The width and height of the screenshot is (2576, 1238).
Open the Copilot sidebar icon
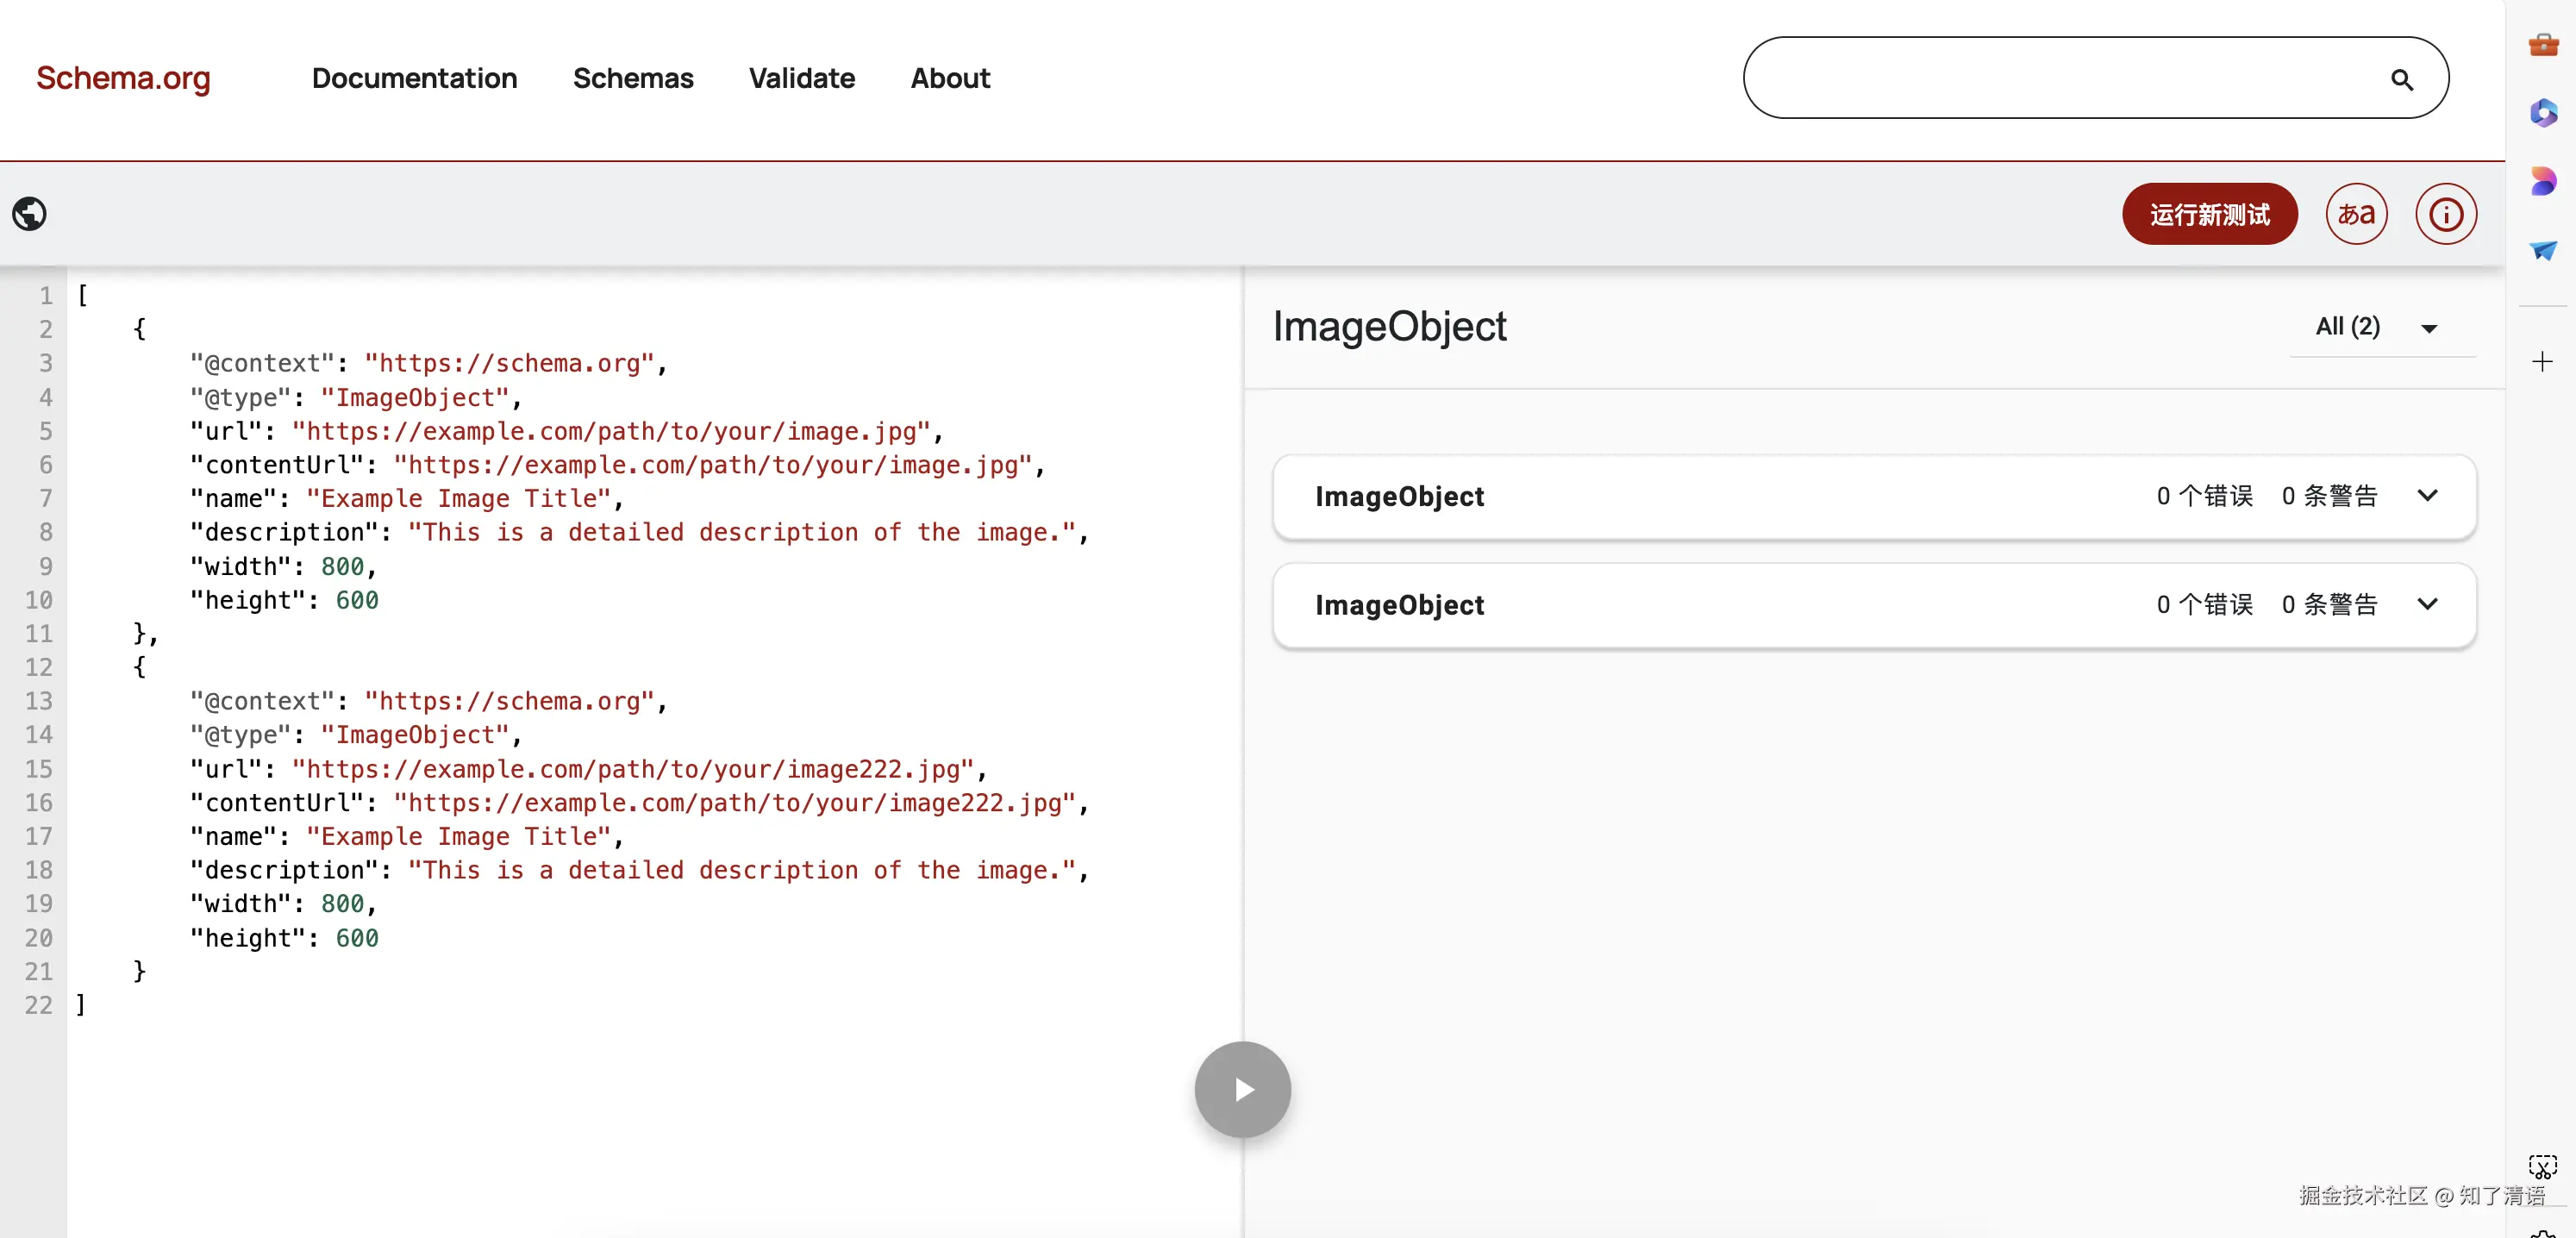(2543, 112)
